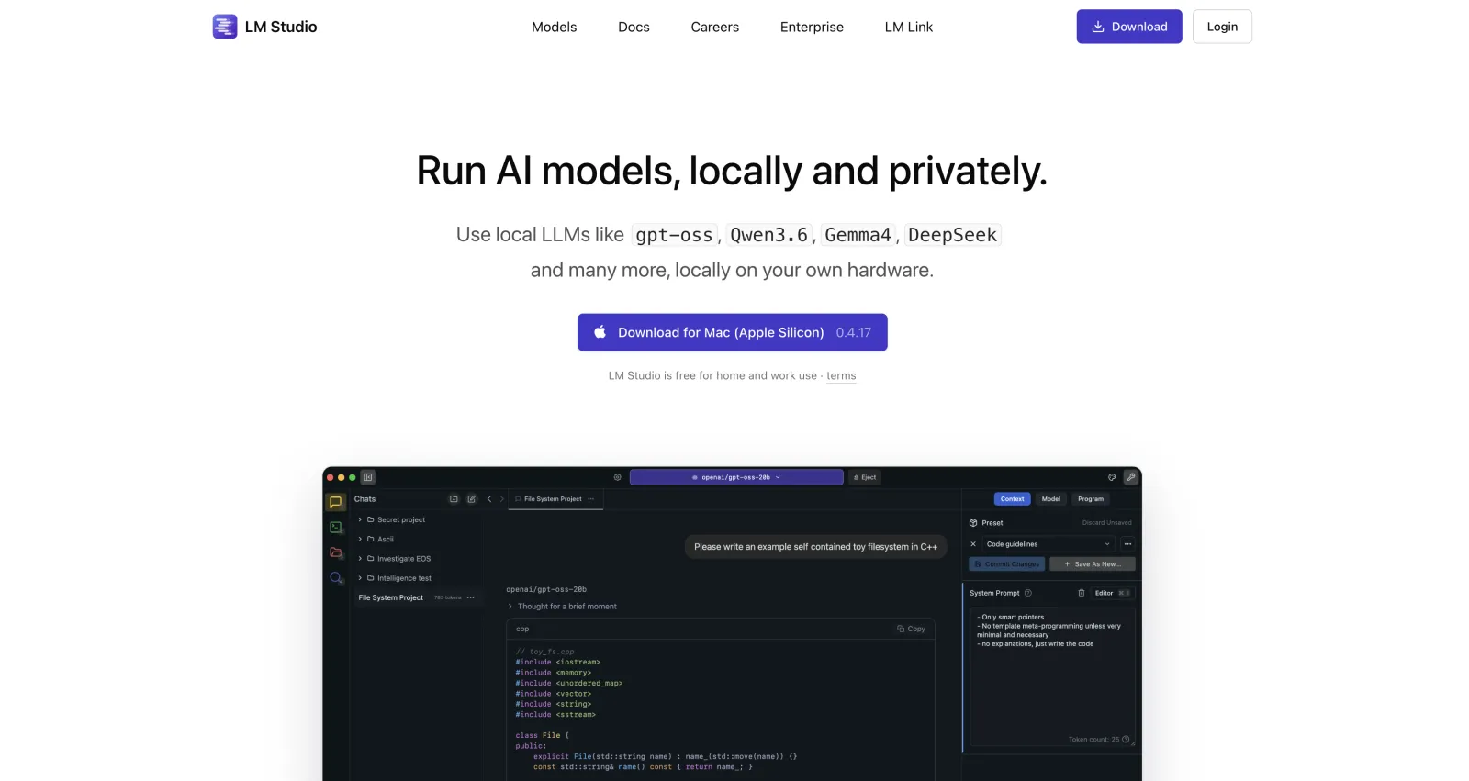Click the Preset cube icon
The height and width of the screenshot is (781, 1469).
973,523
